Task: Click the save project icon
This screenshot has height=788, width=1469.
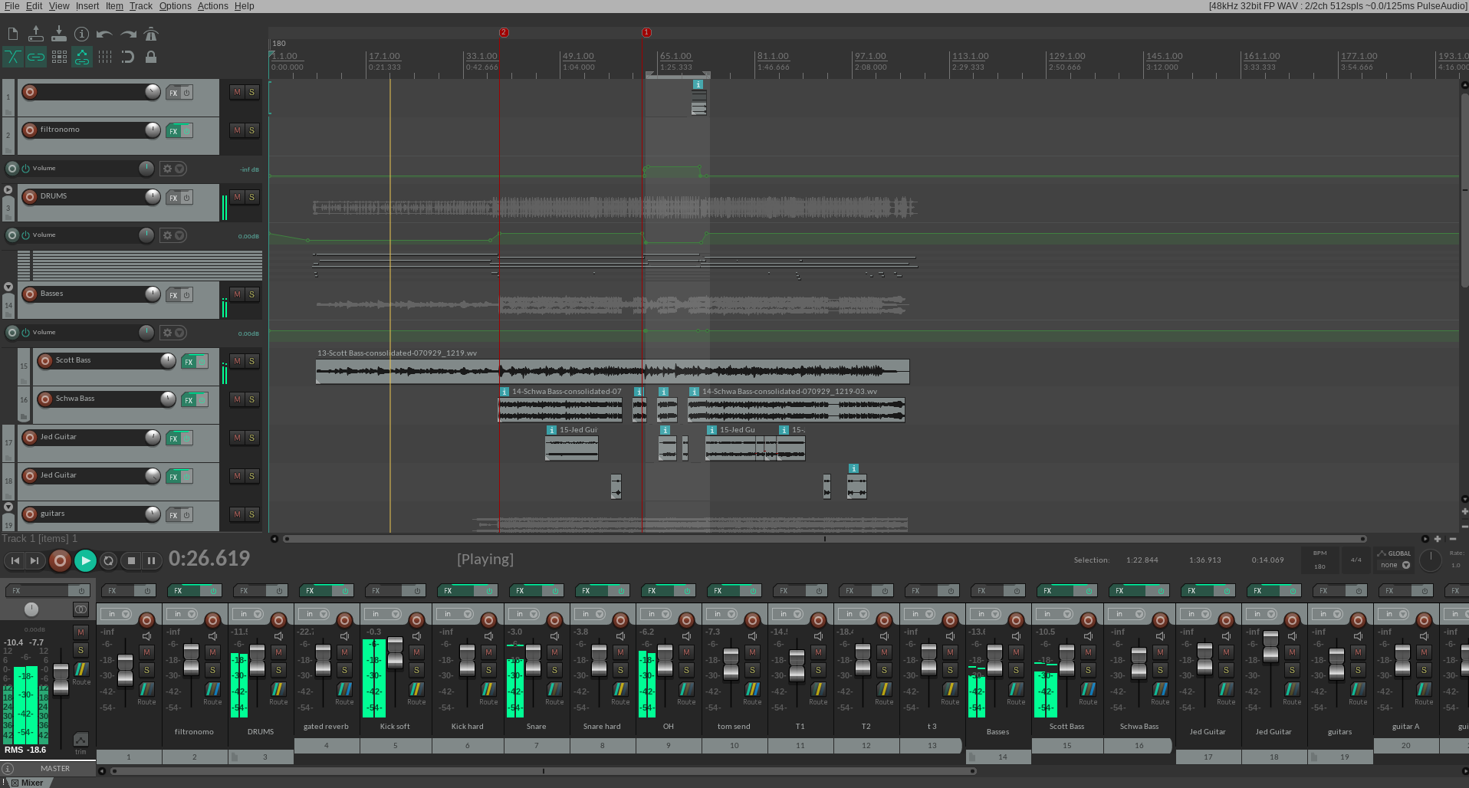Action: coord(58,34)
